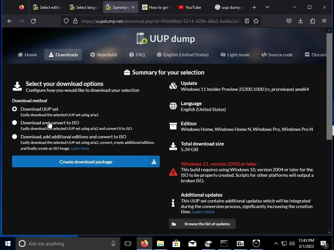Click the page vertical scrollbar thumb
334x250 pixels.
tap(329, 86)
